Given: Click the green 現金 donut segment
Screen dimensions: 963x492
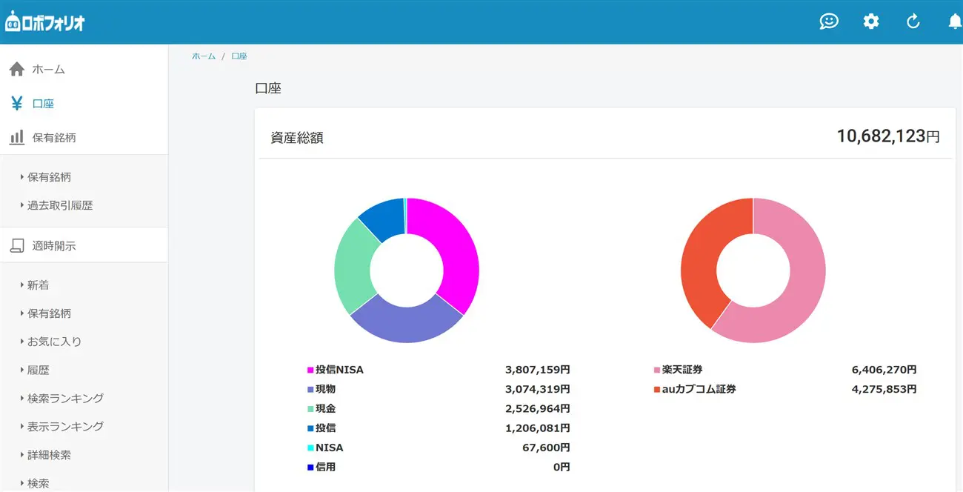Looking at the screenshot, I should [x=353, y=265].
